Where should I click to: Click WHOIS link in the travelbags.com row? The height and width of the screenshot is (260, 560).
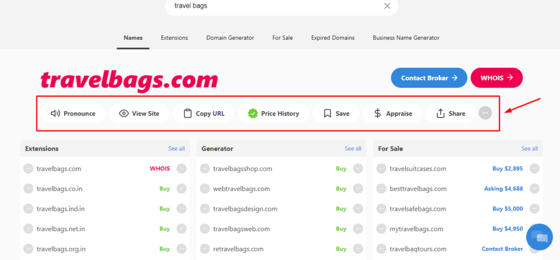[x=160, y=169]
